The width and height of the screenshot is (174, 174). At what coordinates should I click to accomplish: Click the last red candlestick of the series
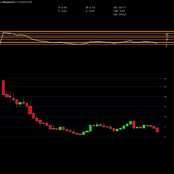[157, 130]
